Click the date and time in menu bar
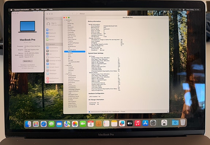Viewport: 210px width, 145px height. coord(192,9)
